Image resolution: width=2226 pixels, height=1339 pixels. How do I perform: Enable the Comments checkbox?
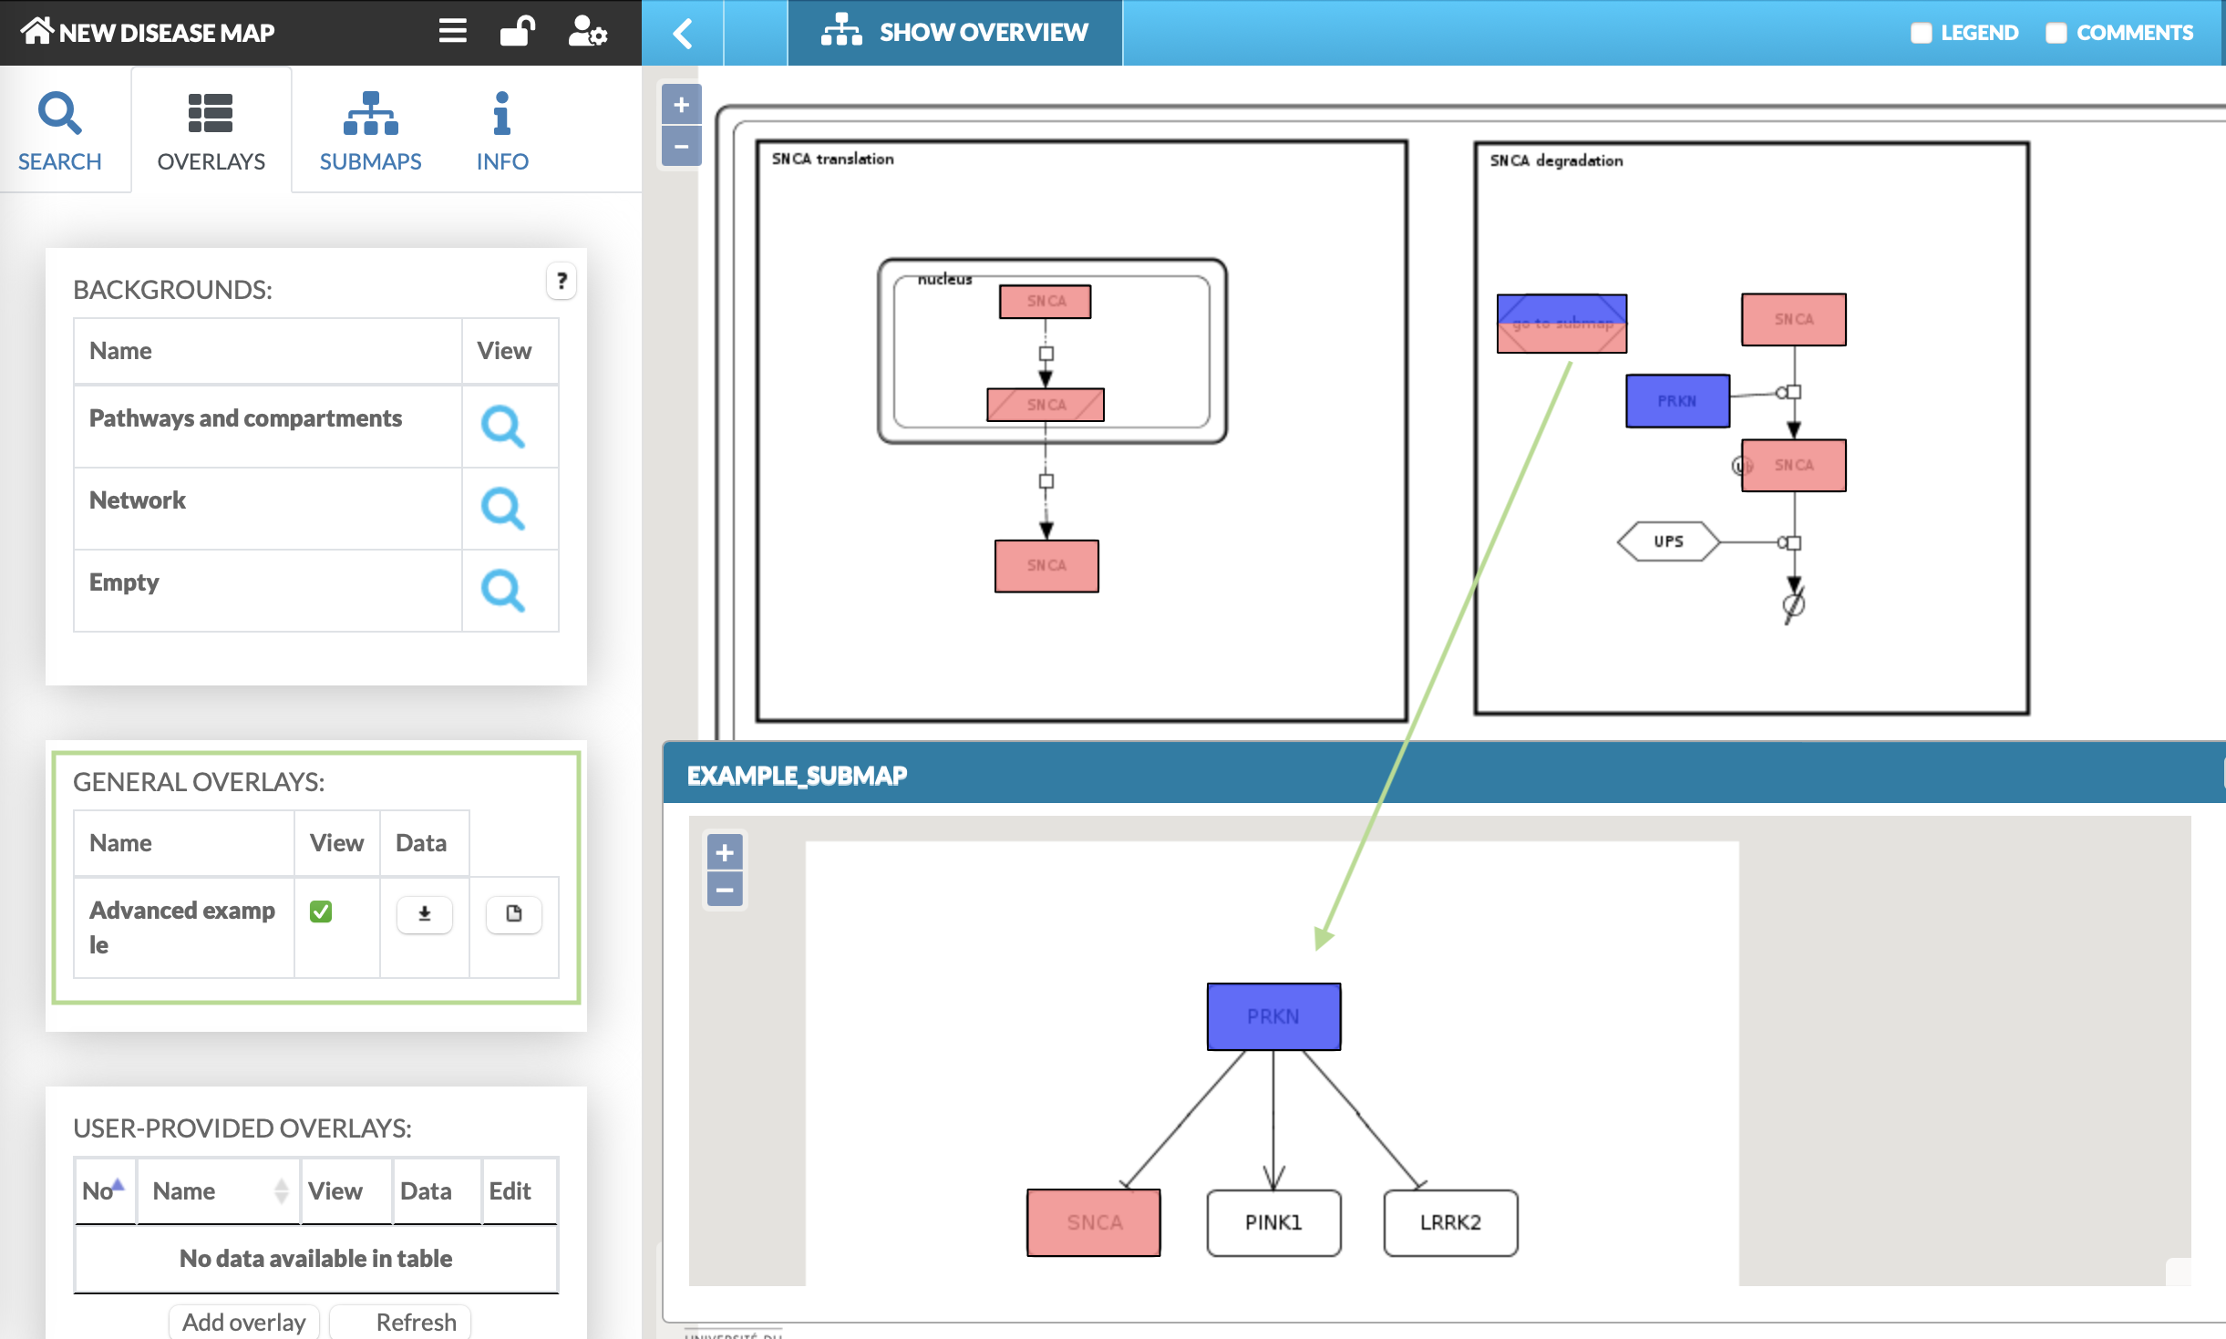(2056, 33)
